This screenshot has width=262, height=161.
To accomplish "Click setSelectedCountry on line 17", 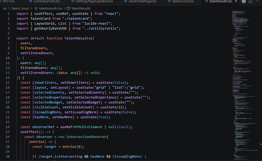I will coord(86,93).
